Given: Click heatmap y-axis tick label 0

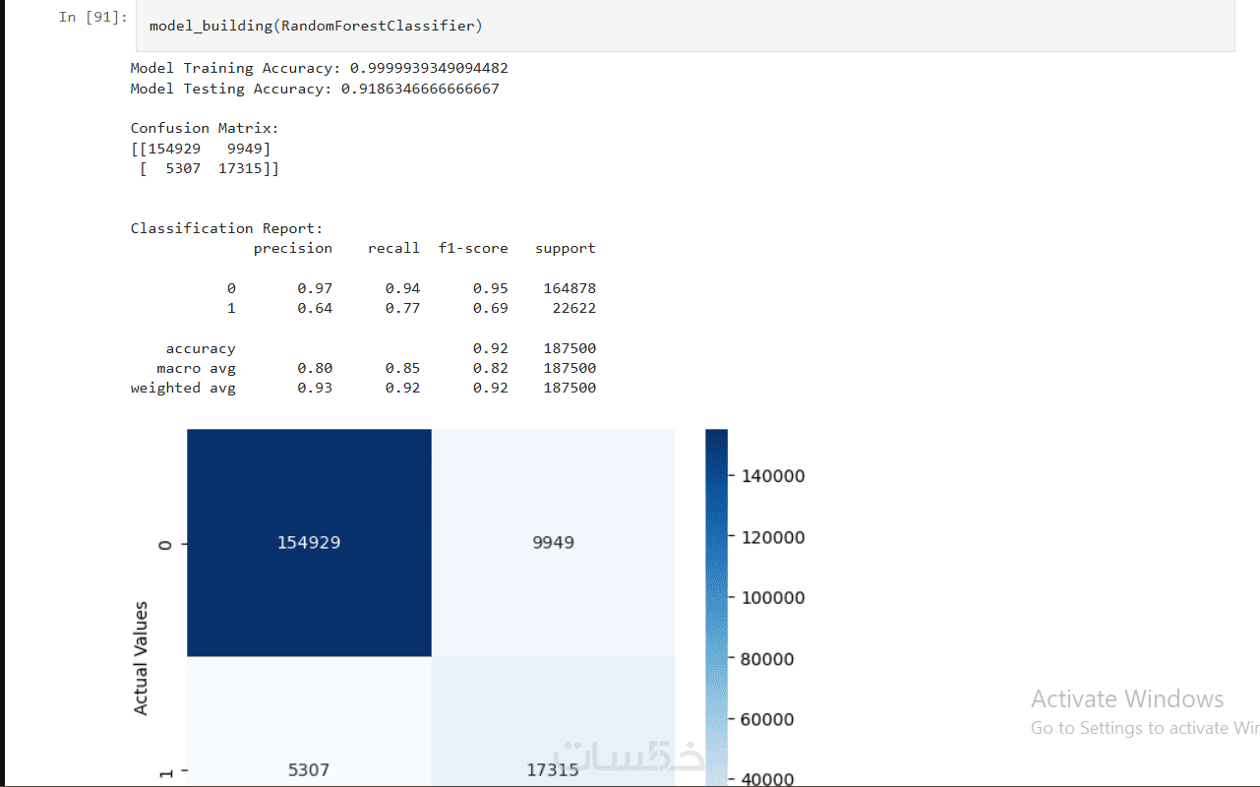Looking at the screenshot, I should pyautogui.click(x=165, y=543).
